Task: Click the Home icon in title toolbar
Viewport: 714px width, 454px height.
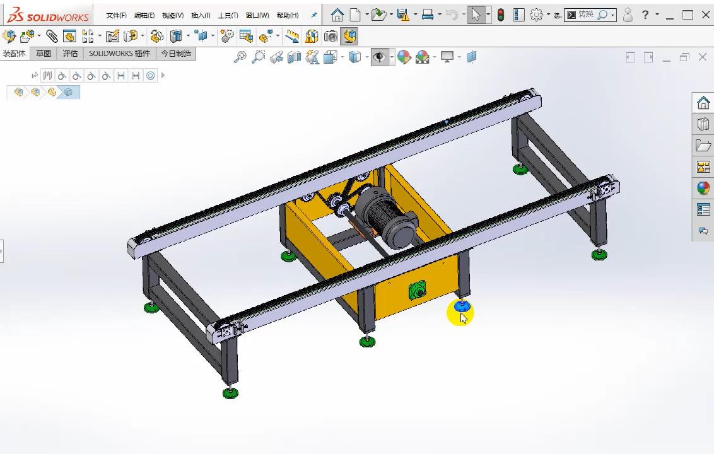Action: click(337, 15)
